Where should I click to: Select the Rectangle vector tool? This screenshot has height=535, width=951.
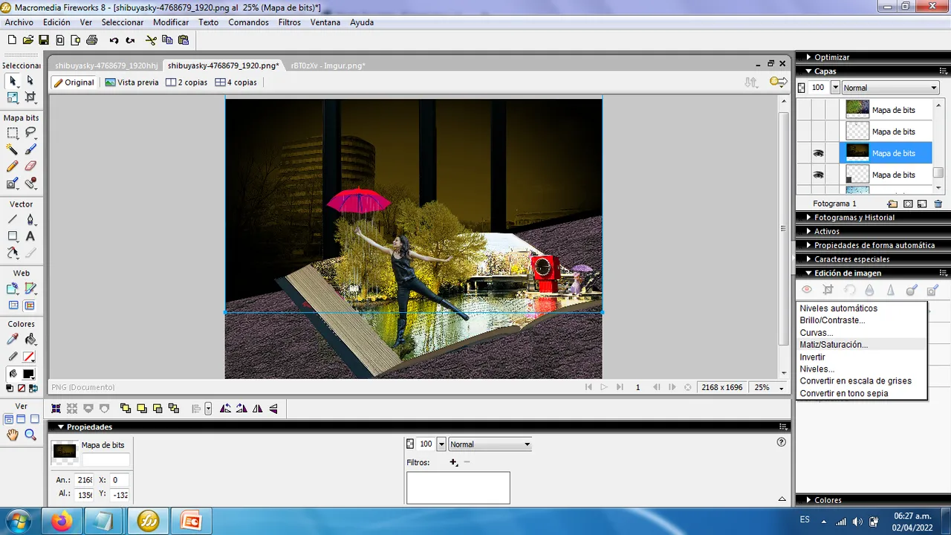(13, 236)
